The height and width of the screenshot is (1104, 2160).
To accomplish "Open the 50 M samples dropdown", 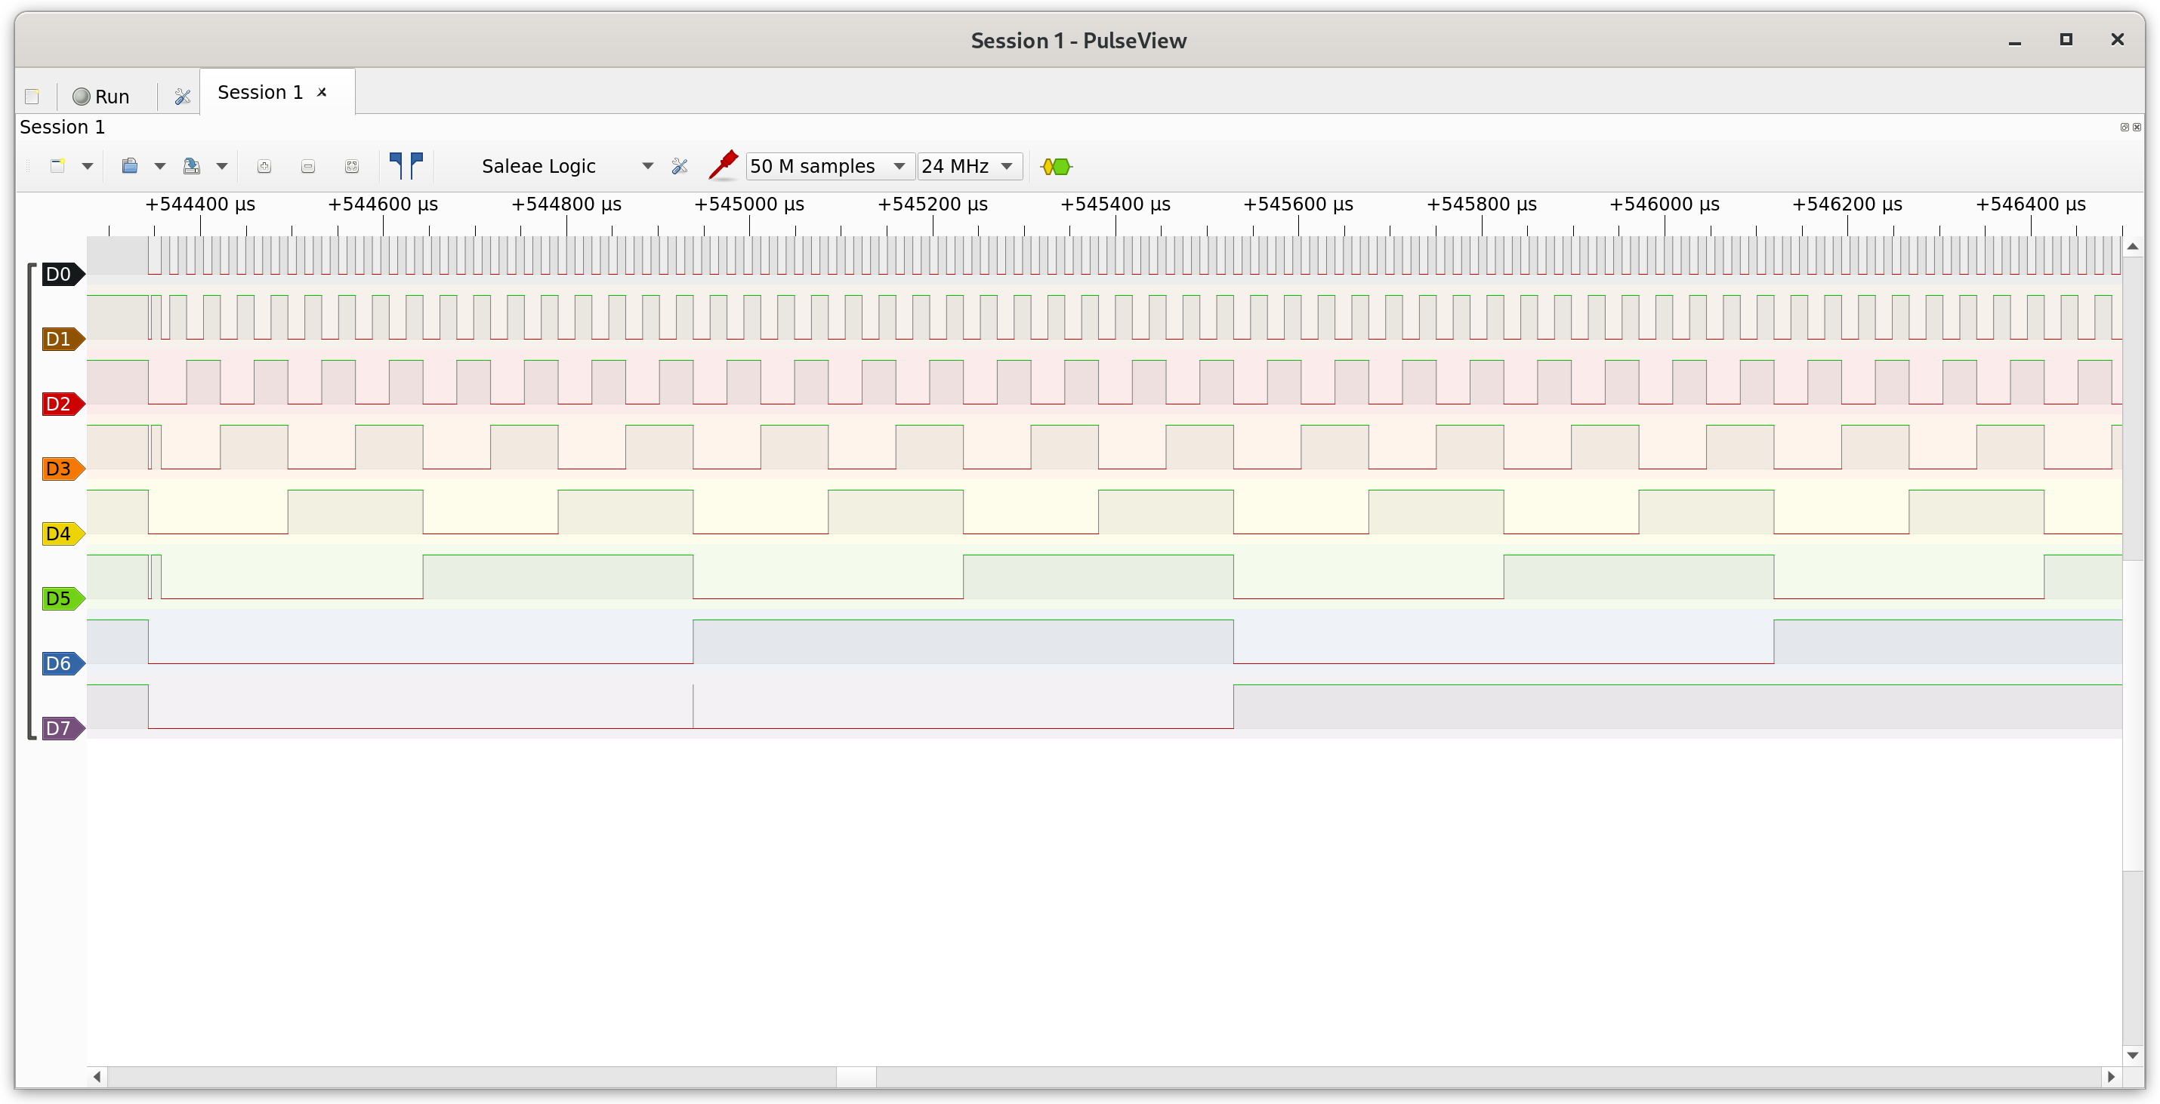I will (899, 166).
